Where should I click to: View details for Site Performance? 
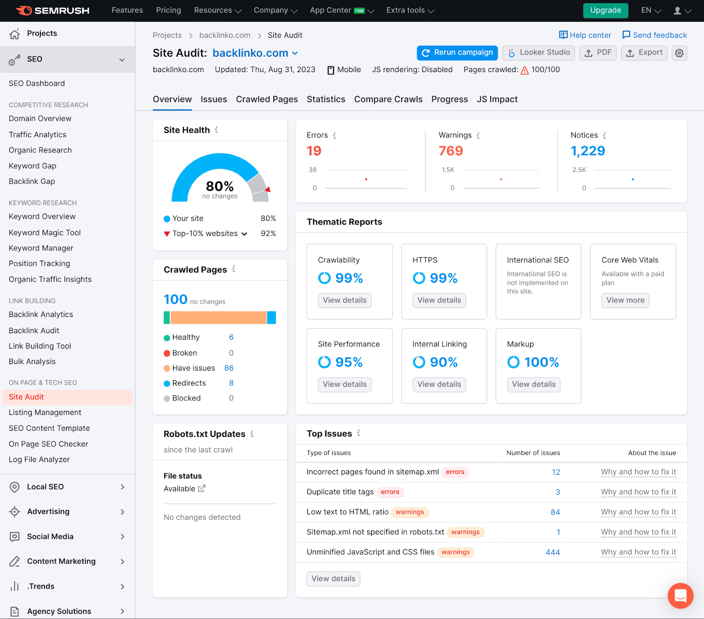click(x=345, y=385)
